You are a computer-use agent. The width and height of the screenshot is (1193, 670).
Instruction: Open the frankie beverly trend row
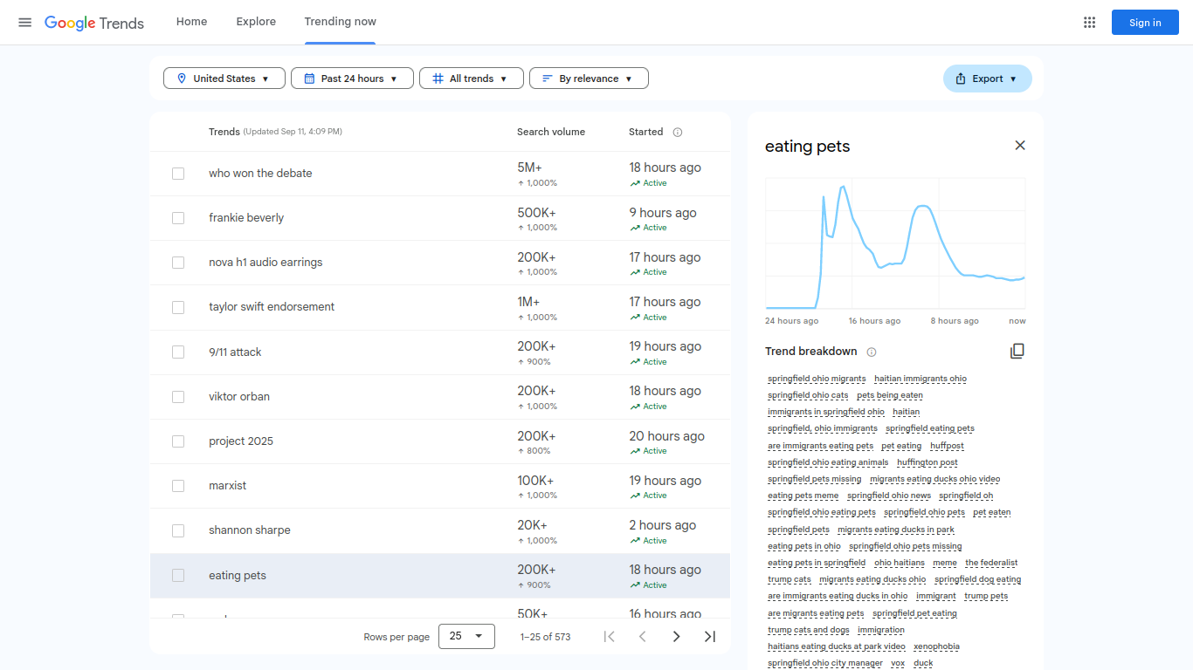(x=440, y=218)
